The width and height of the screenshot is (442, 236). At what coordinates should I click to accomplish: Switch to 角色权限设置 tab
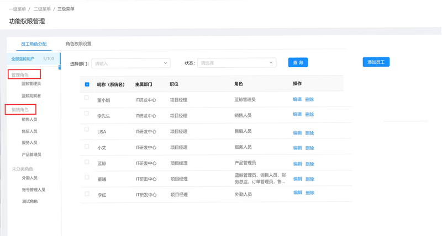(x=78, y=44)
